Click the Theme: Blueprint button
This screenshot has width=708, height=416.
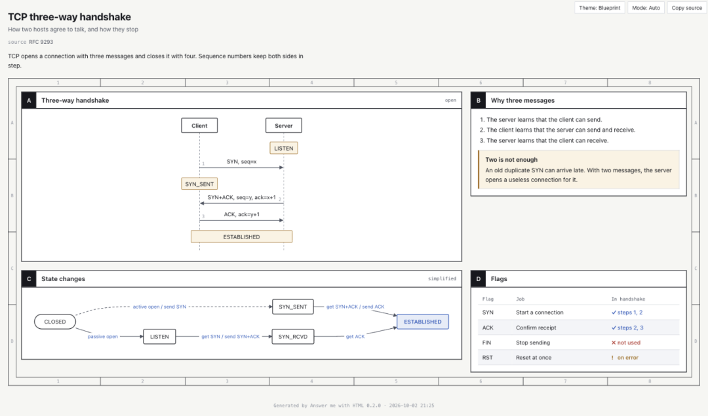click(x=600, y=8)
